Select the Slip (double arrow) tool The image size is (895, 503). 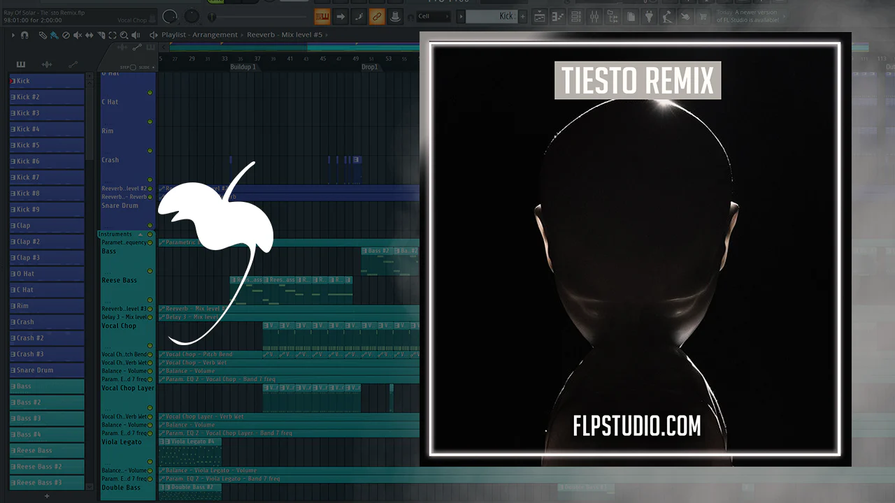(x=89, y=35)
